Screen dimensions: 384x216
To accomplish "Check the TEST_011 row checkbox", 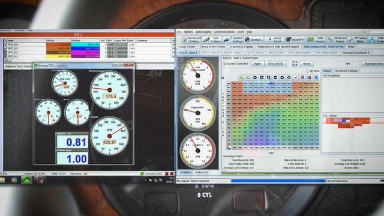I will tap(6, 56).
